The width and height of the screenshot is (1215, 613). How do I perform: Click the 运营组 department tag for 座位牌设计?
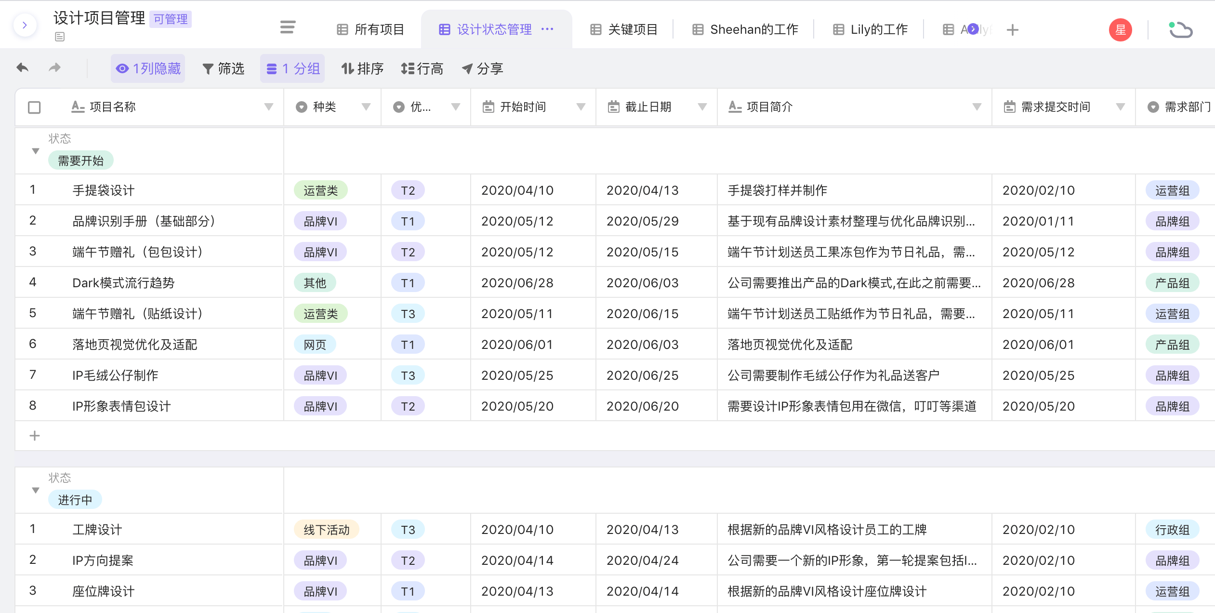1173,591
